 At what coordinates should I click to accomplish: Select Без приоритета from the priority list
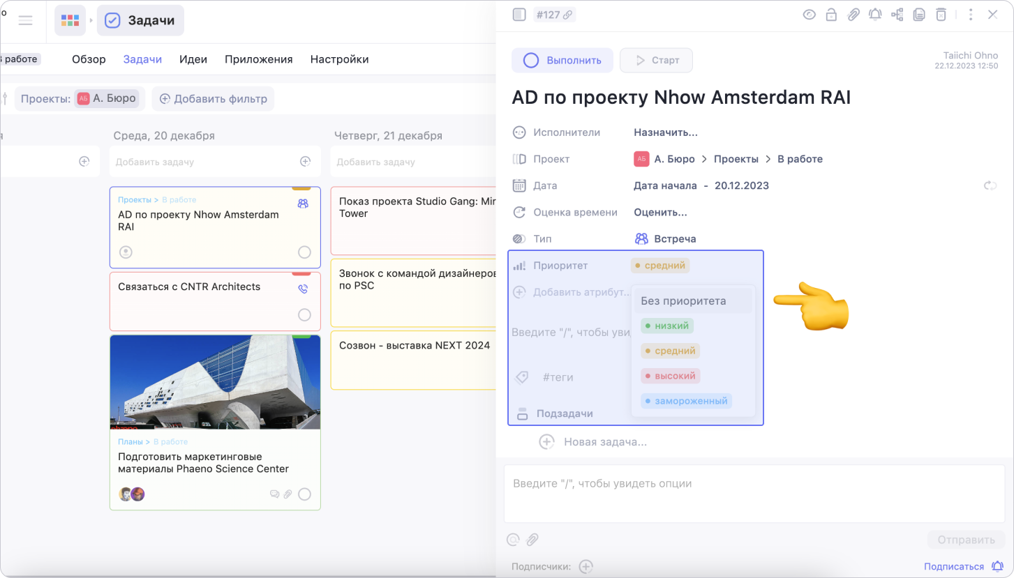pyautogui.click(x=692, y=301)
